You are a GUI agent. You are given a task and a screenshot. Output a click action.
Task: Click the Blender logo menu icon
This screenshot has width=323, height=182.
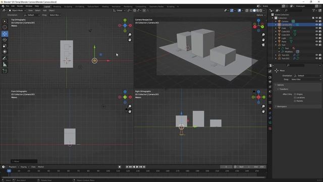pyautogui.click(x=3, y=6)
